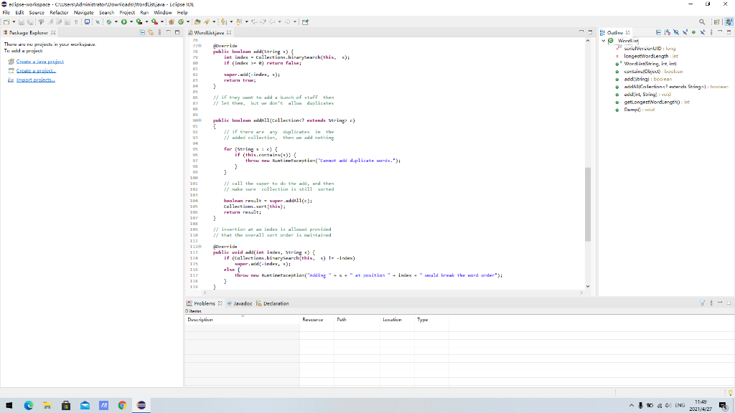Click Open Perspective icon at top right
The height and width of the screenshot is (413, 735).
[x=716, y=22]
